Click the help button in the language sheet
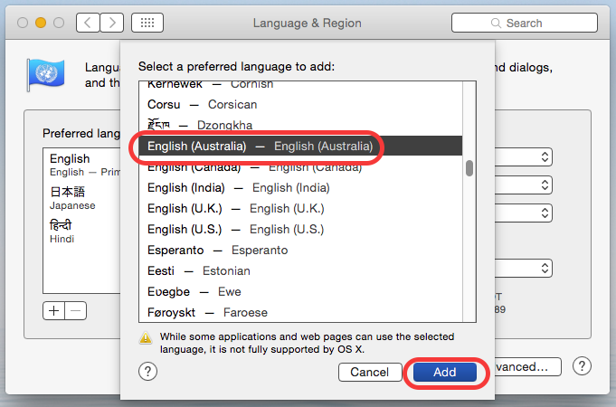 [148, 371]
